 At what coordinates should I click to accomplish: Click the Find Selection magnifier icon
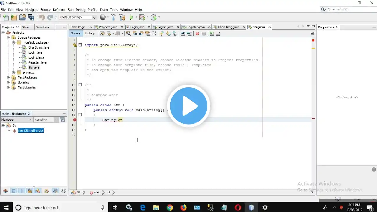pos(128,34)
